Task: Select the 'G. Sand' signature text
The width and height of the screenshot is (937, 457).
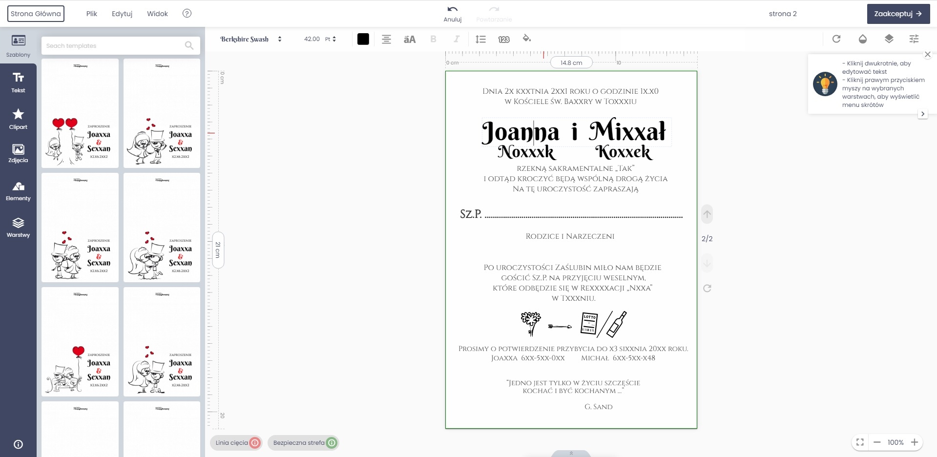Action: [599, 407]
